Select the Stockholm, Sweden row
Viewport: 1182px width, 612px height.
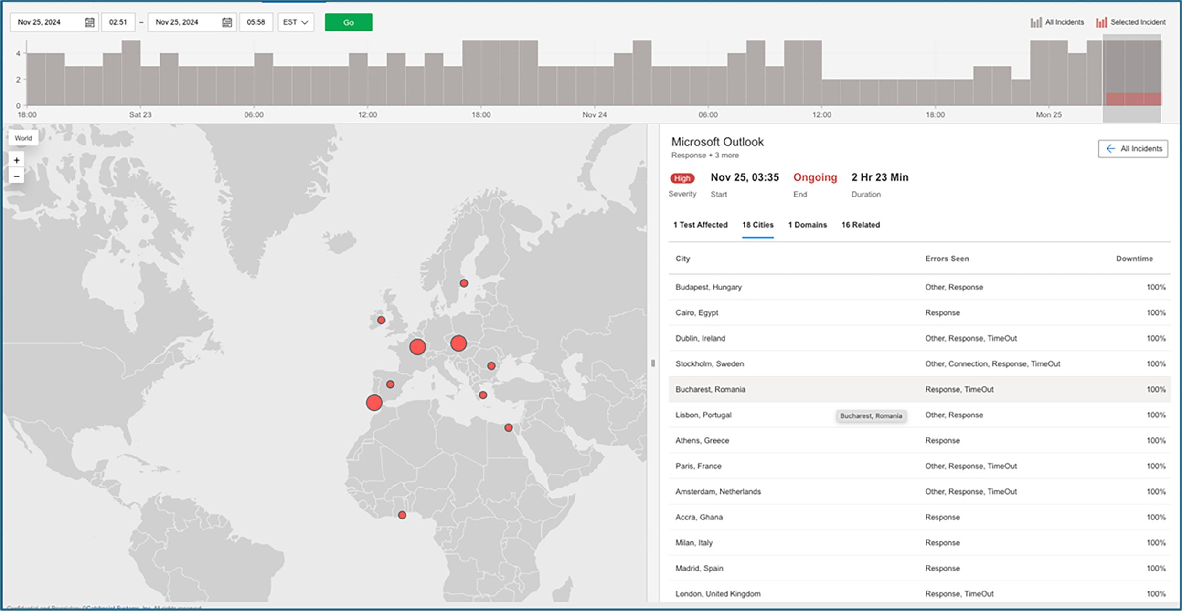tap(919, 364)
